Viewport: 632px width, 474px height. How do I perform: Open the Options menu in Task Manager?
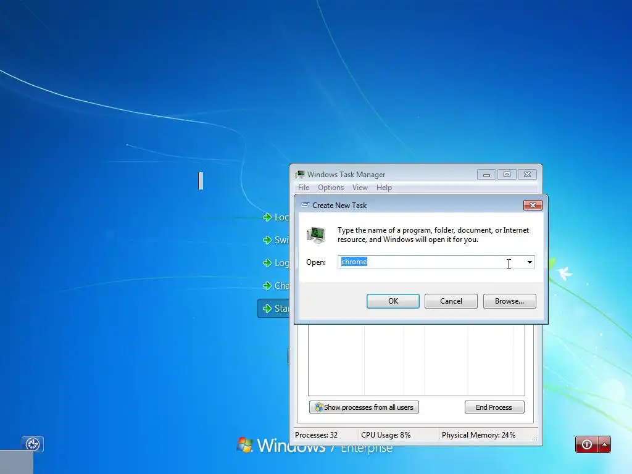click(331, 188)
